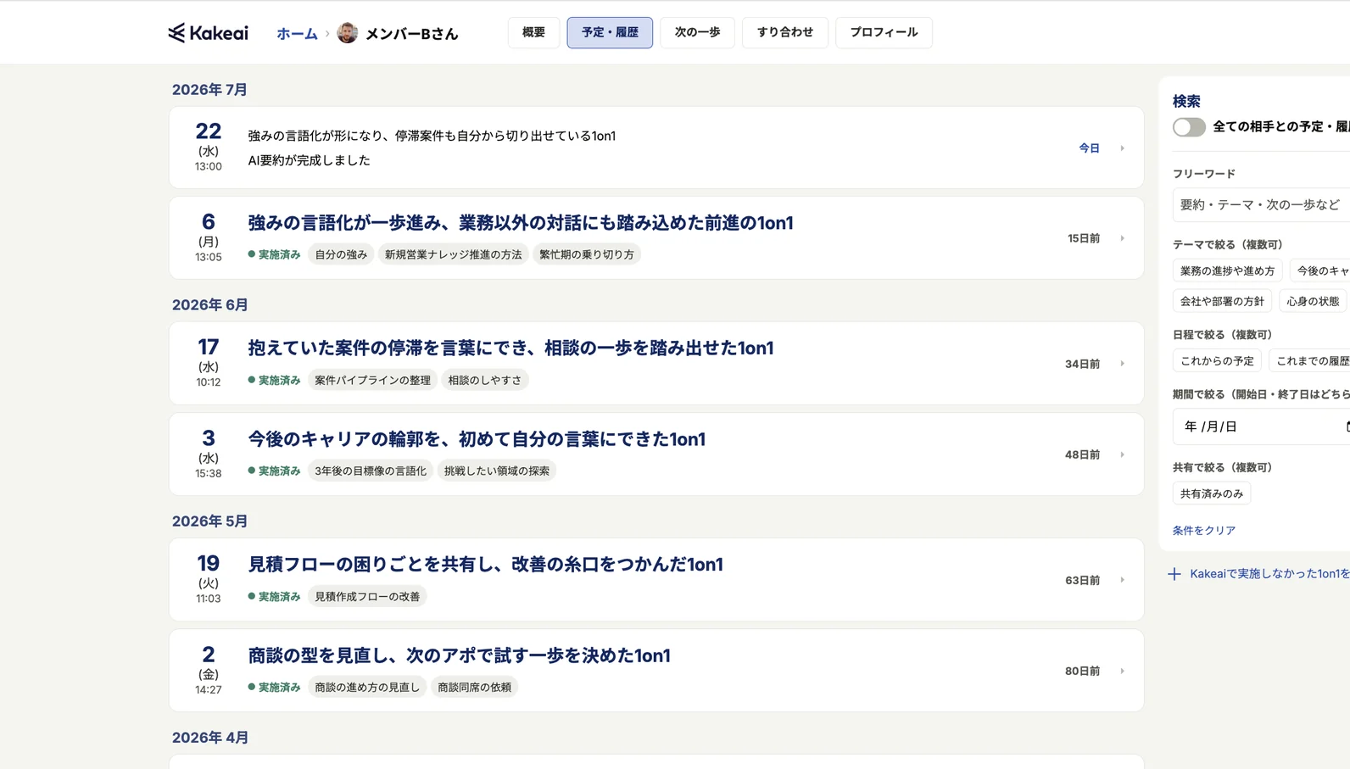Click the 条件をクリア link
This screenshot has width=1350, height=769.
[x=1203, y=531]
